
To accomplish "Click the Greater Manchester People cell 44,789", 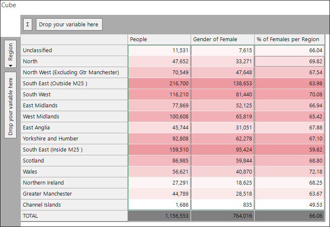I will 159,194.
